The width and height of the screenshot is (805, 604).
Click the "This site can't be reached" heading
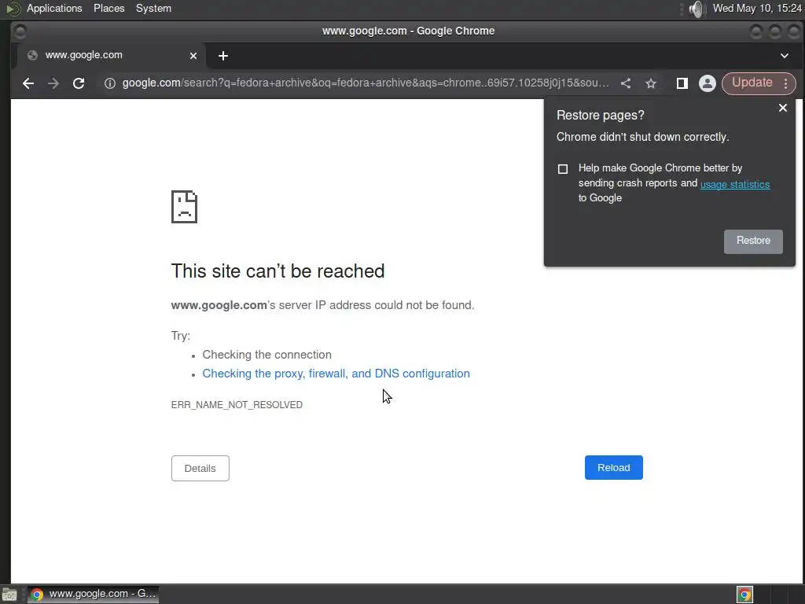point(278,271)
